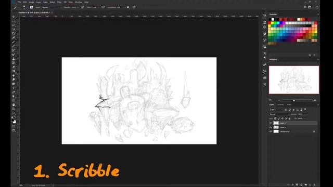Select the Horizontal Type tool
This screenshot has width=333, height=187.
click(x=14, y=88)
